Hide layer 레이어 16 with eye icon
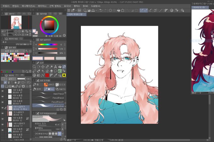Image resolution: width=214 pixels, height=142 pixels. click(x=3, y=97)
